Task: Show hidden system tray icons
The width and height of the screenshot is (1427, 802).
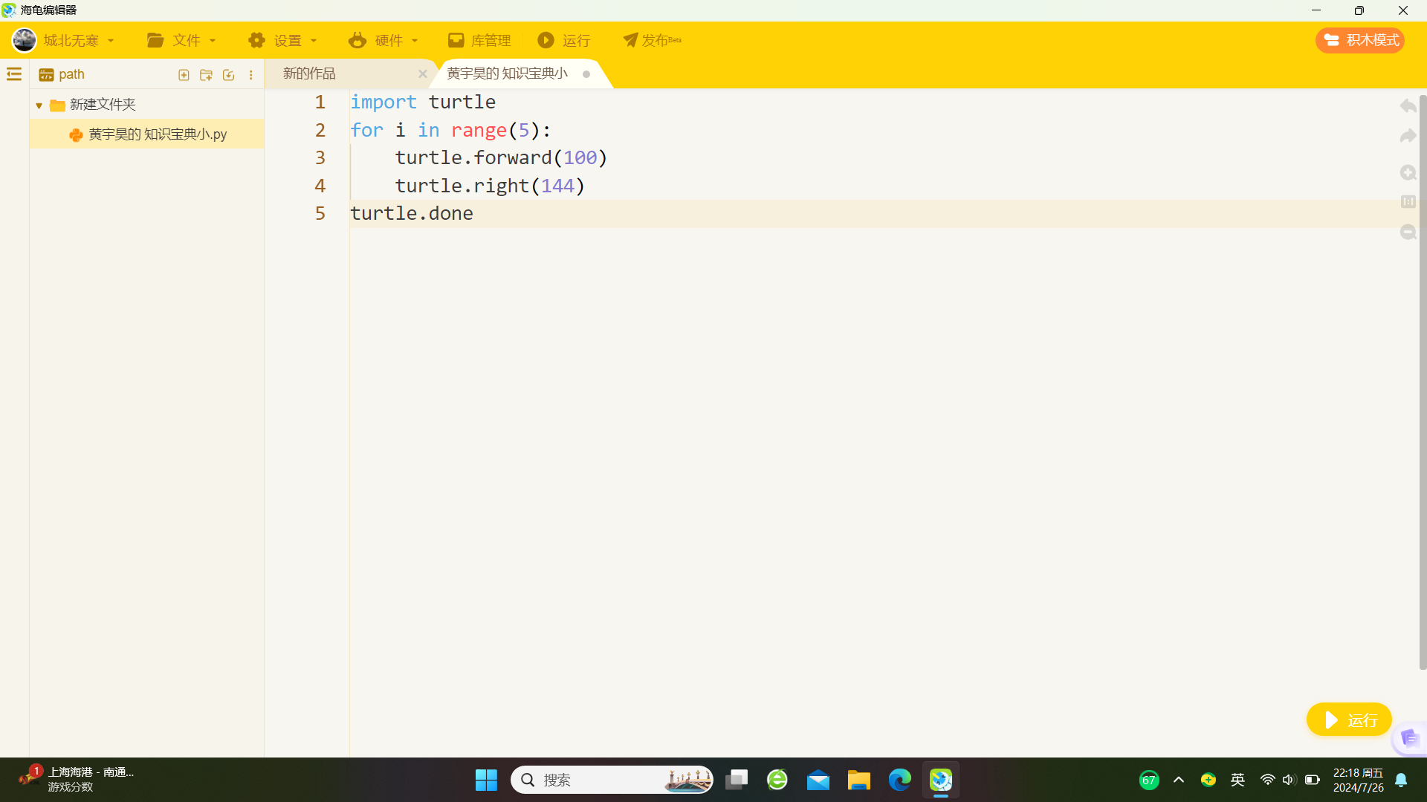Action: click(1179, 780)
